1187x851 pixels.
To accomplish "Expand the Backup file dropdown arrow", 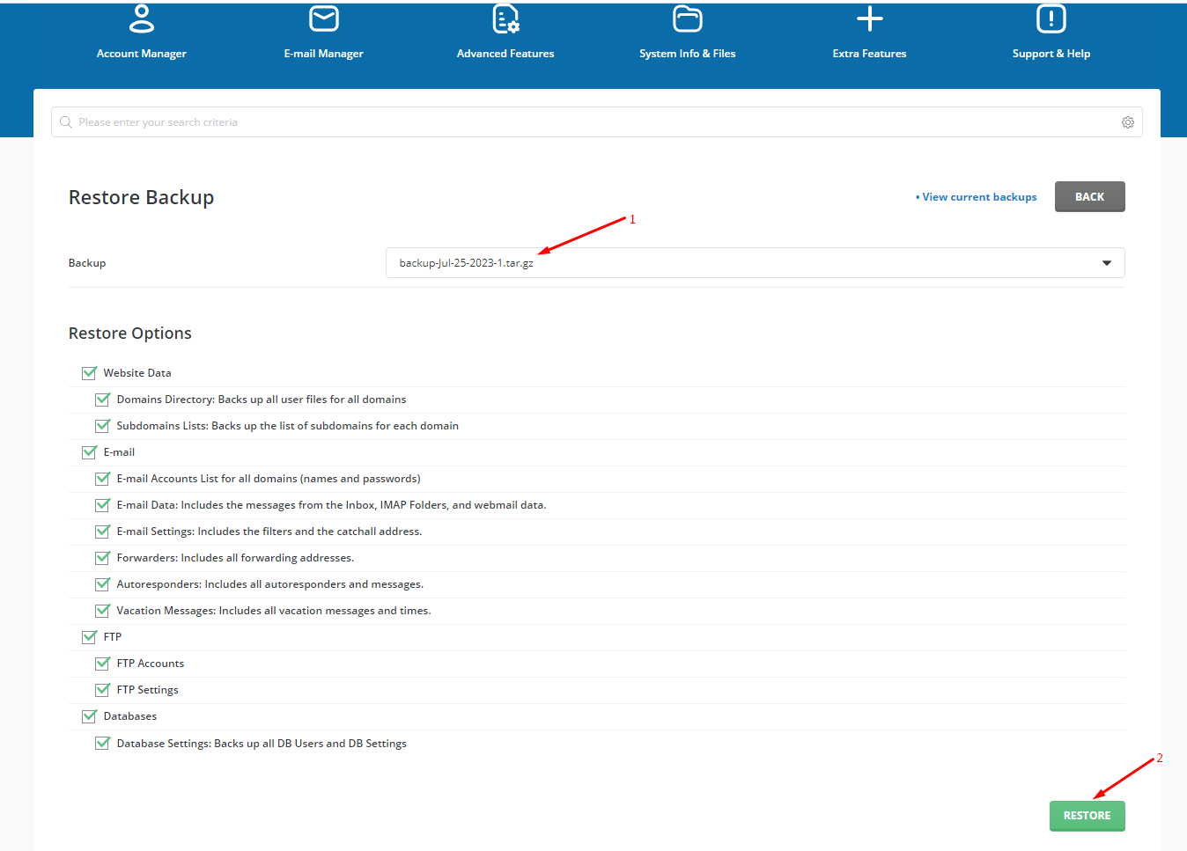I will pyautogui.click(x=1107, y=263).
